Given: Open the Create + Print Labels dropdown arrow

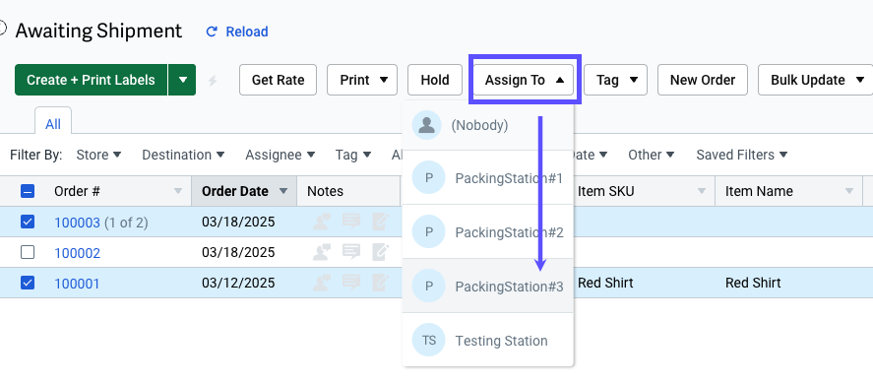Looking at the screenshot, I should tap(182, 80).
